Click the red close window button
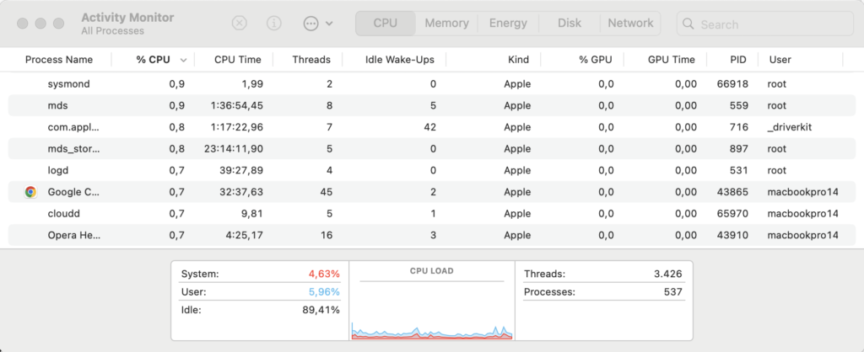Screen dimensions: 864x352 point(23,24)
